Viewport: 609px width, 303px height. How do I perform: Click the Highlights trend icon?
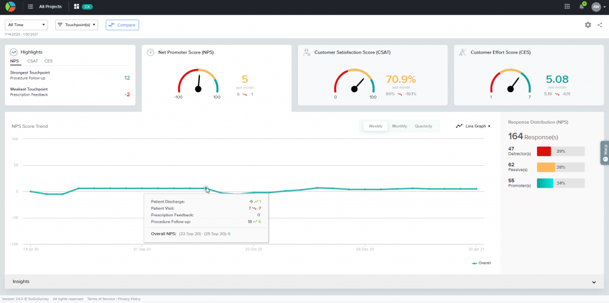tap(14, 52)
